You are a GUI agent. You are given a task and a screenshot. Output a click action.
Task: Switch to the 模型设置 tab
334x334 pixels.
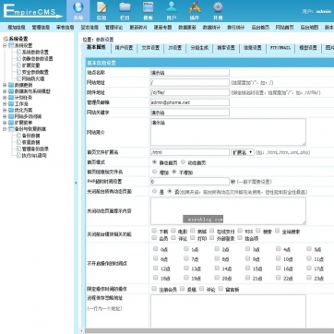[x=308, y=48]
